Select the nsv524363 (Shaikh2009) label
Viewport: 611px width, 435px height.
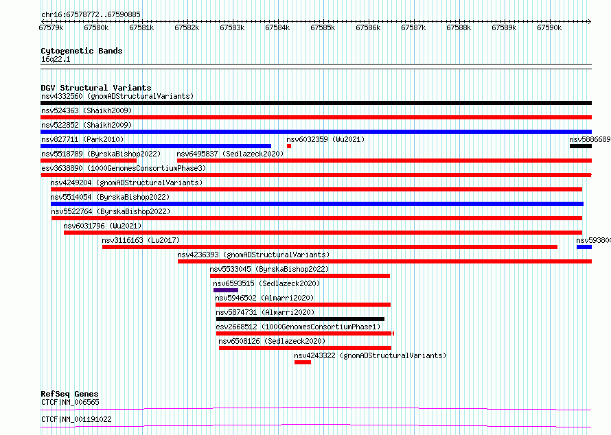tap(87, 110)
